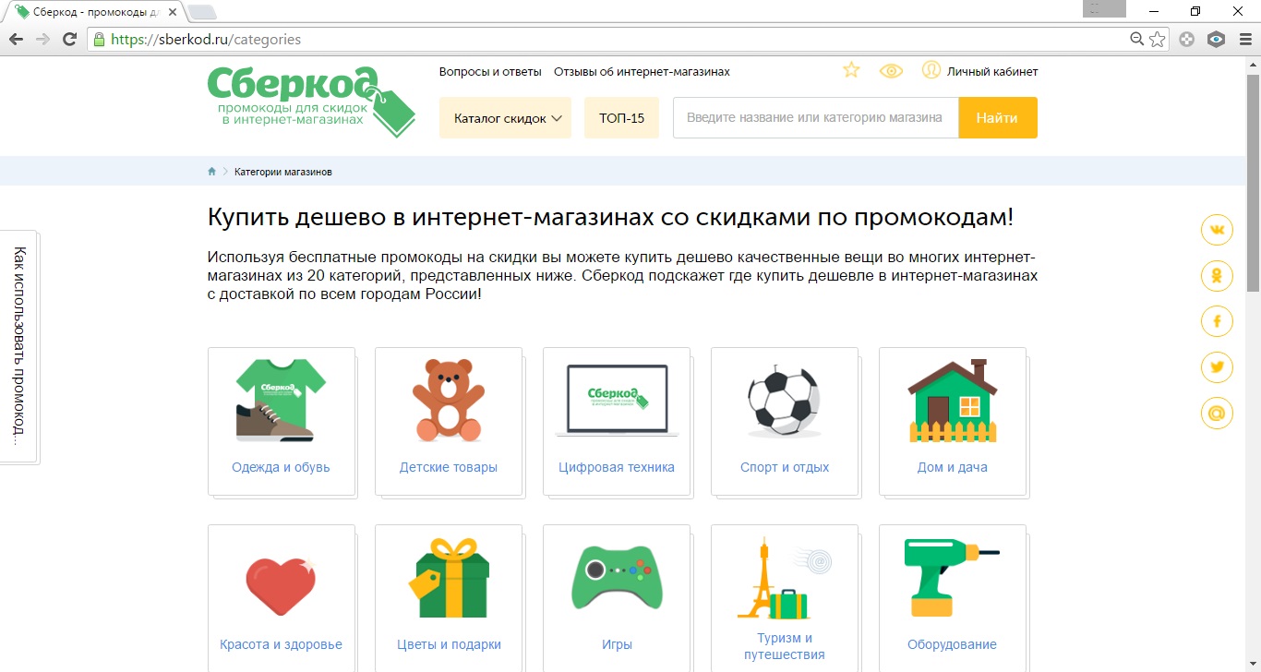Viewport: 1261px width, 672px height.
Task: Click the gamepad category image
Action: tap(617, 578)
